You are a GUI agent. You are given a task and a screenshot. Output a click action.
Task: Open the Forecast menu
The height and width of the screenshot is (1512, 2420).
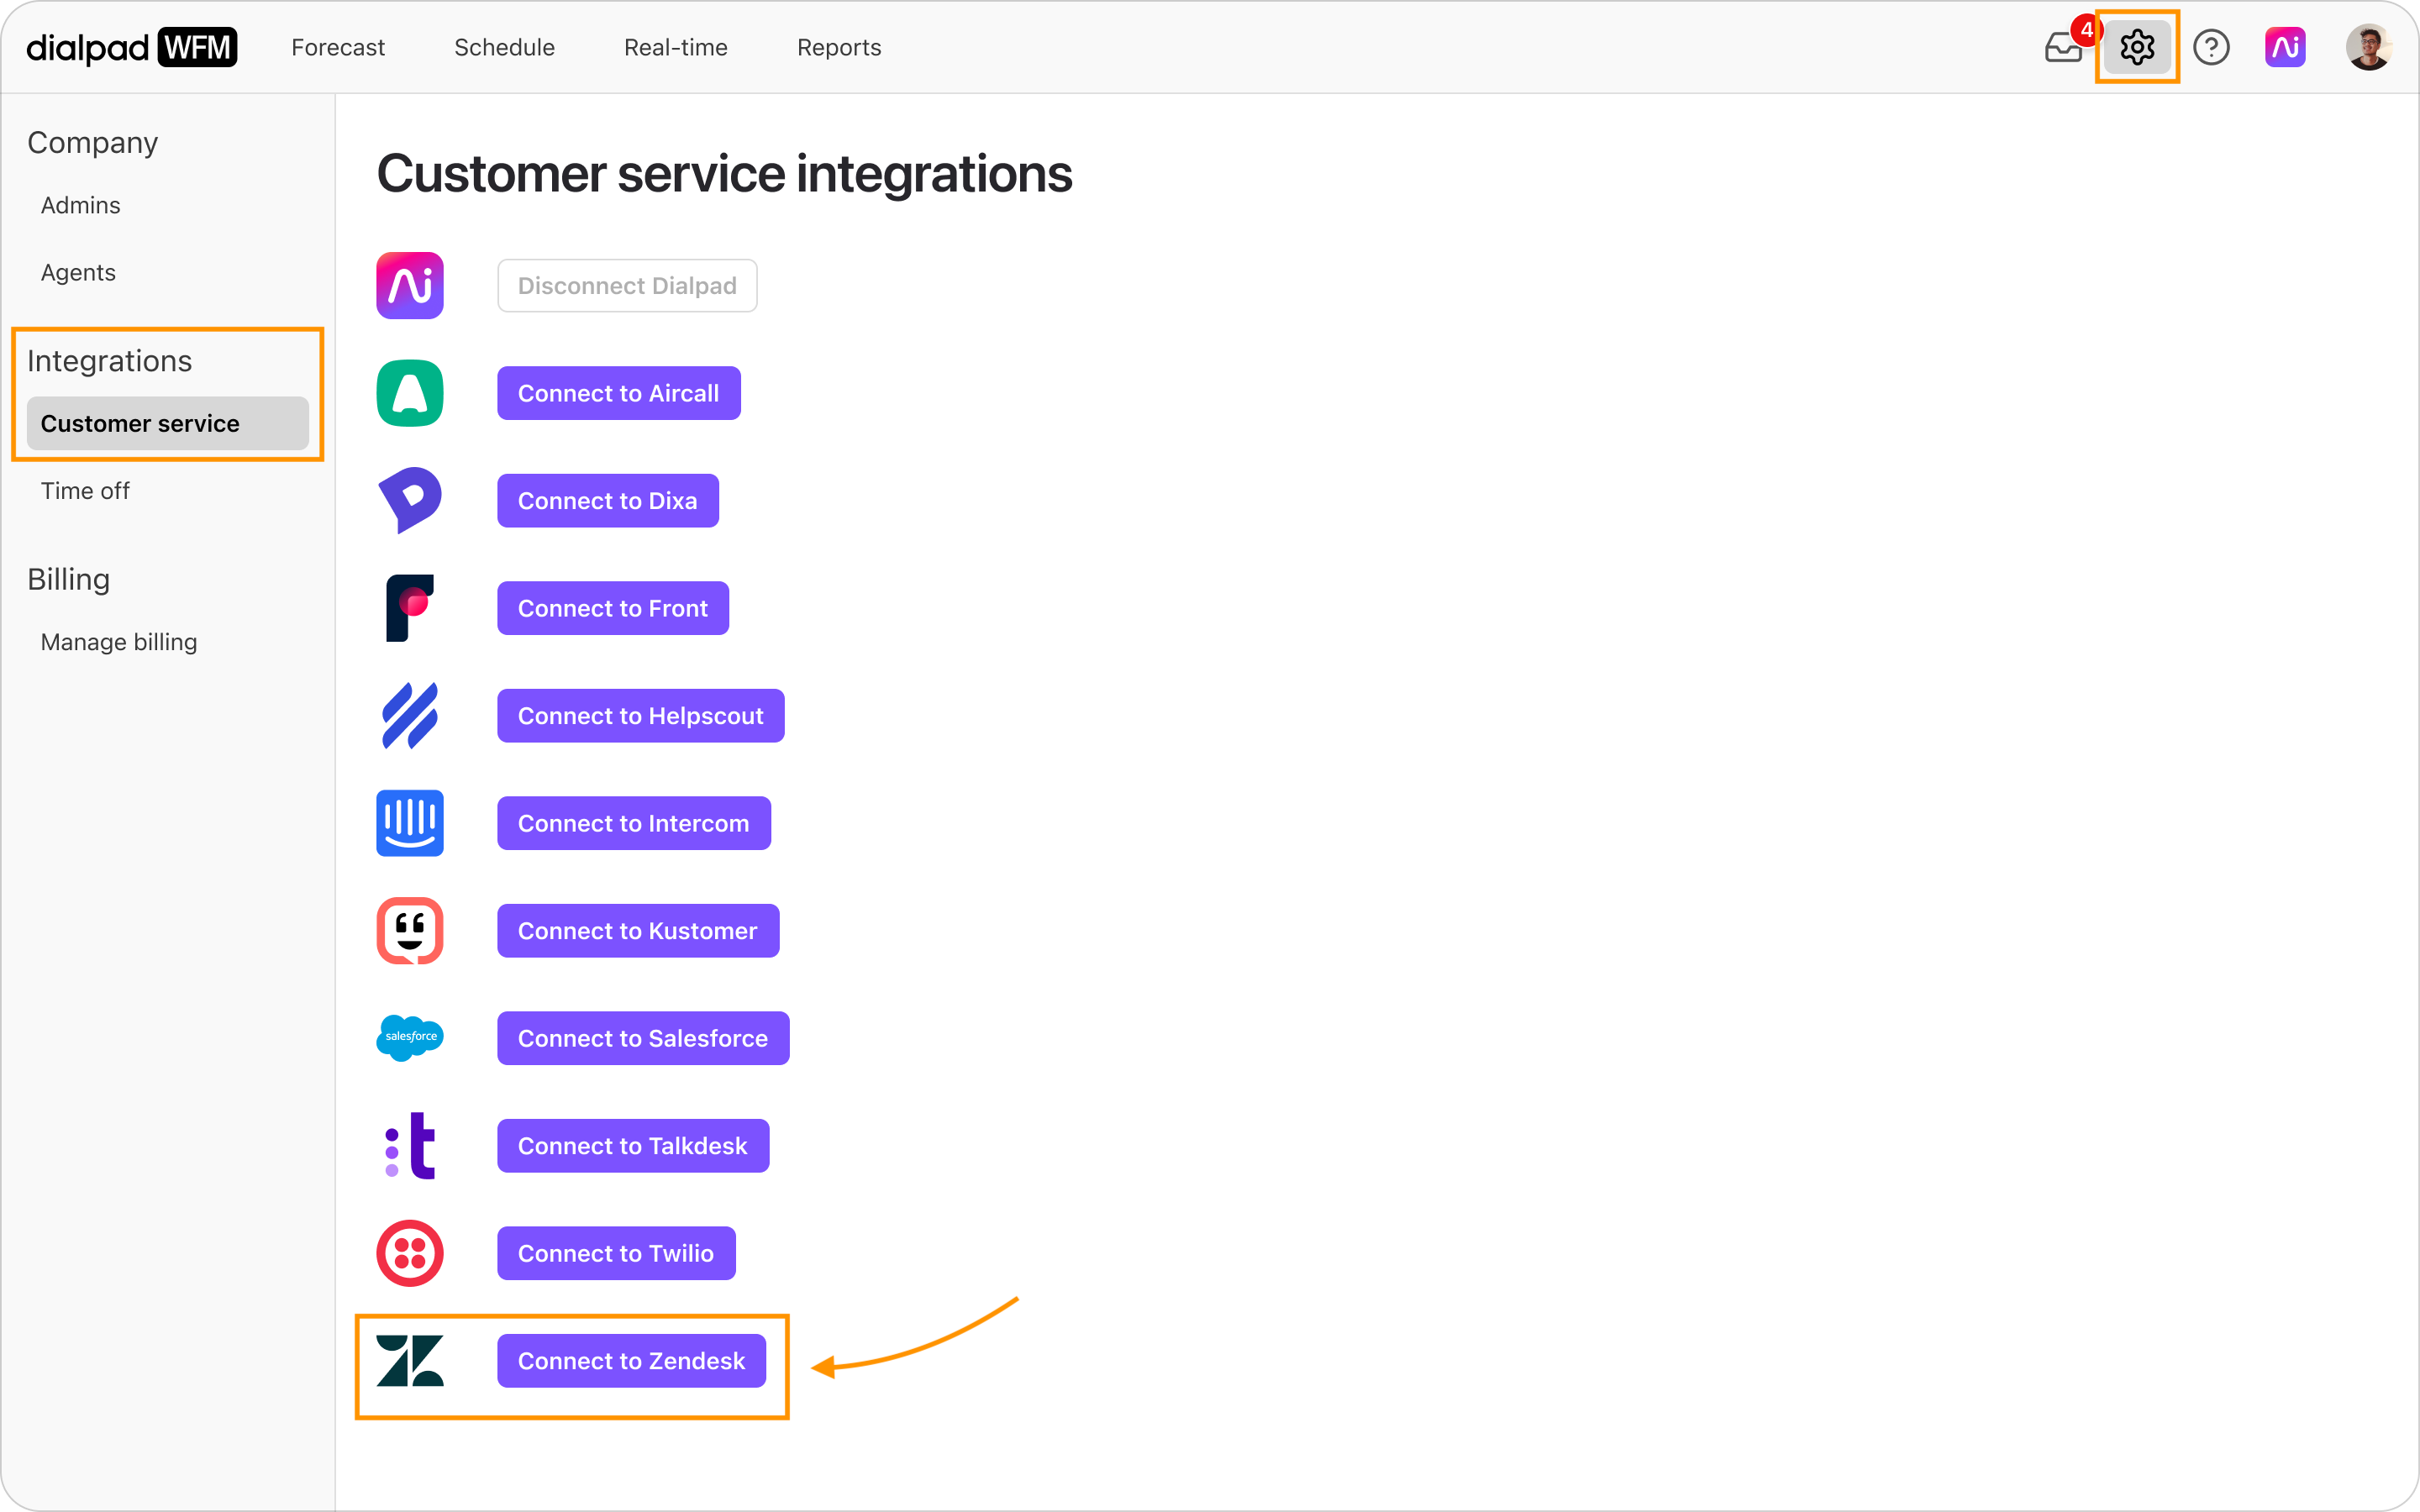coord(338,47)
